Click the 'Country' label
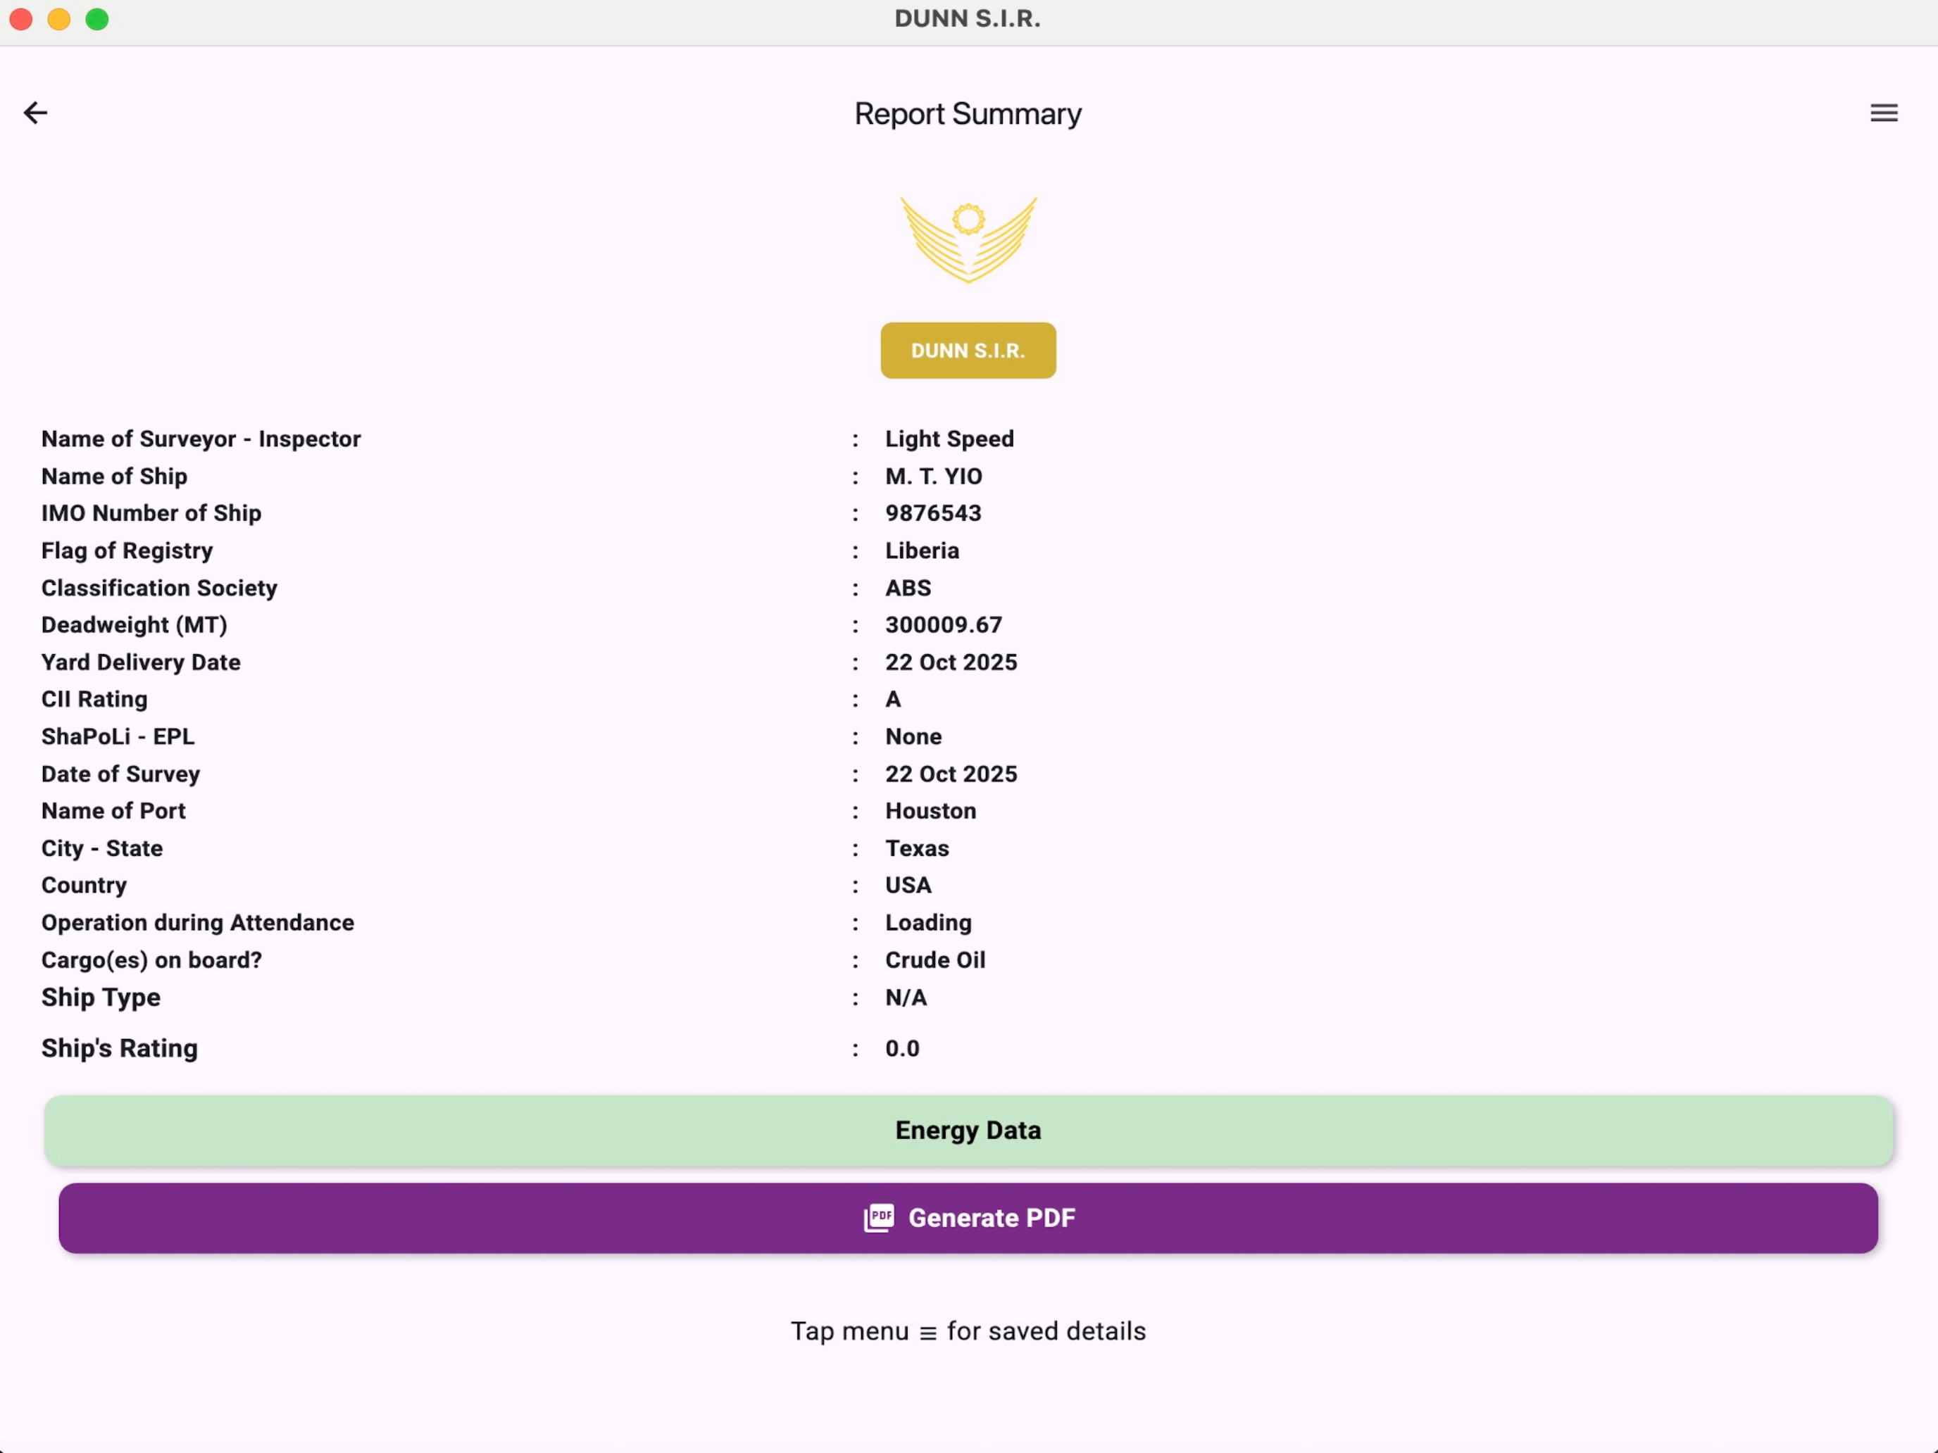 pos(84,886)
